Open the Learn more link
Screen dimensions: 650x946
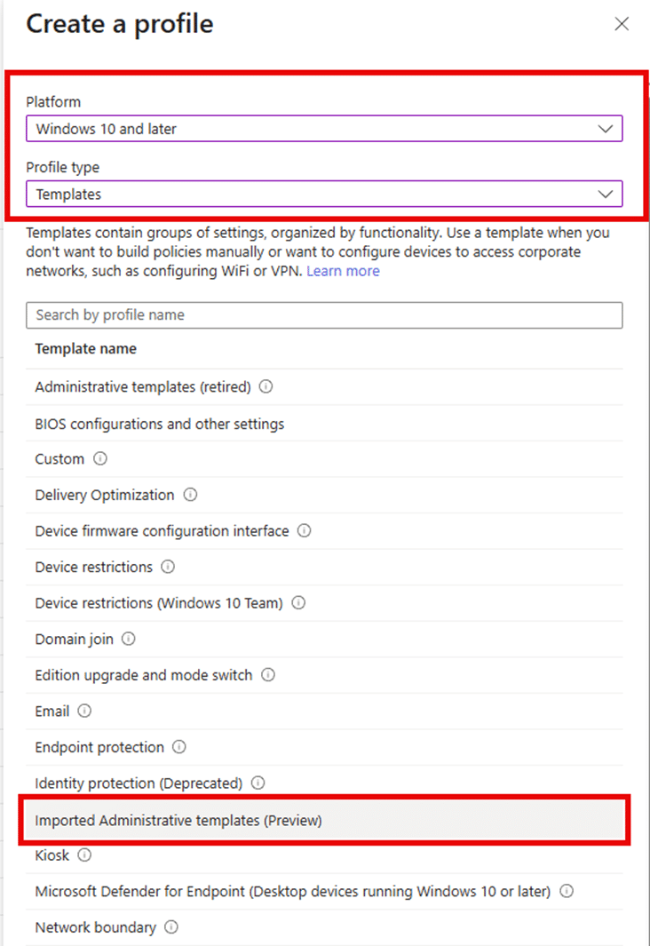[x=343, y=271]
